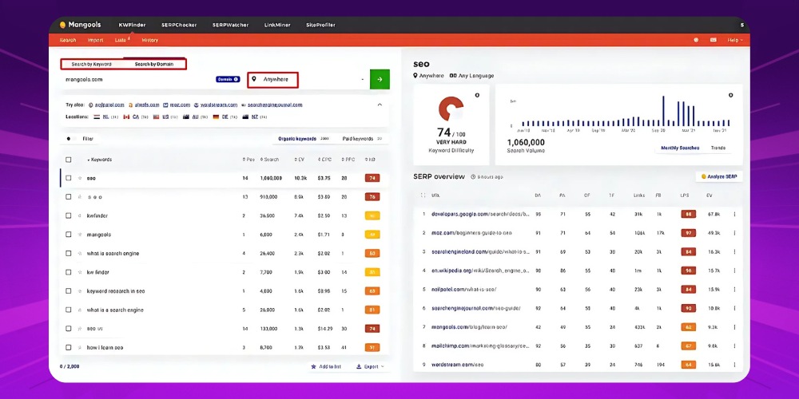Show the Trends chart tab
This screenshot has height=399, width=799.
tap(718, 148)
